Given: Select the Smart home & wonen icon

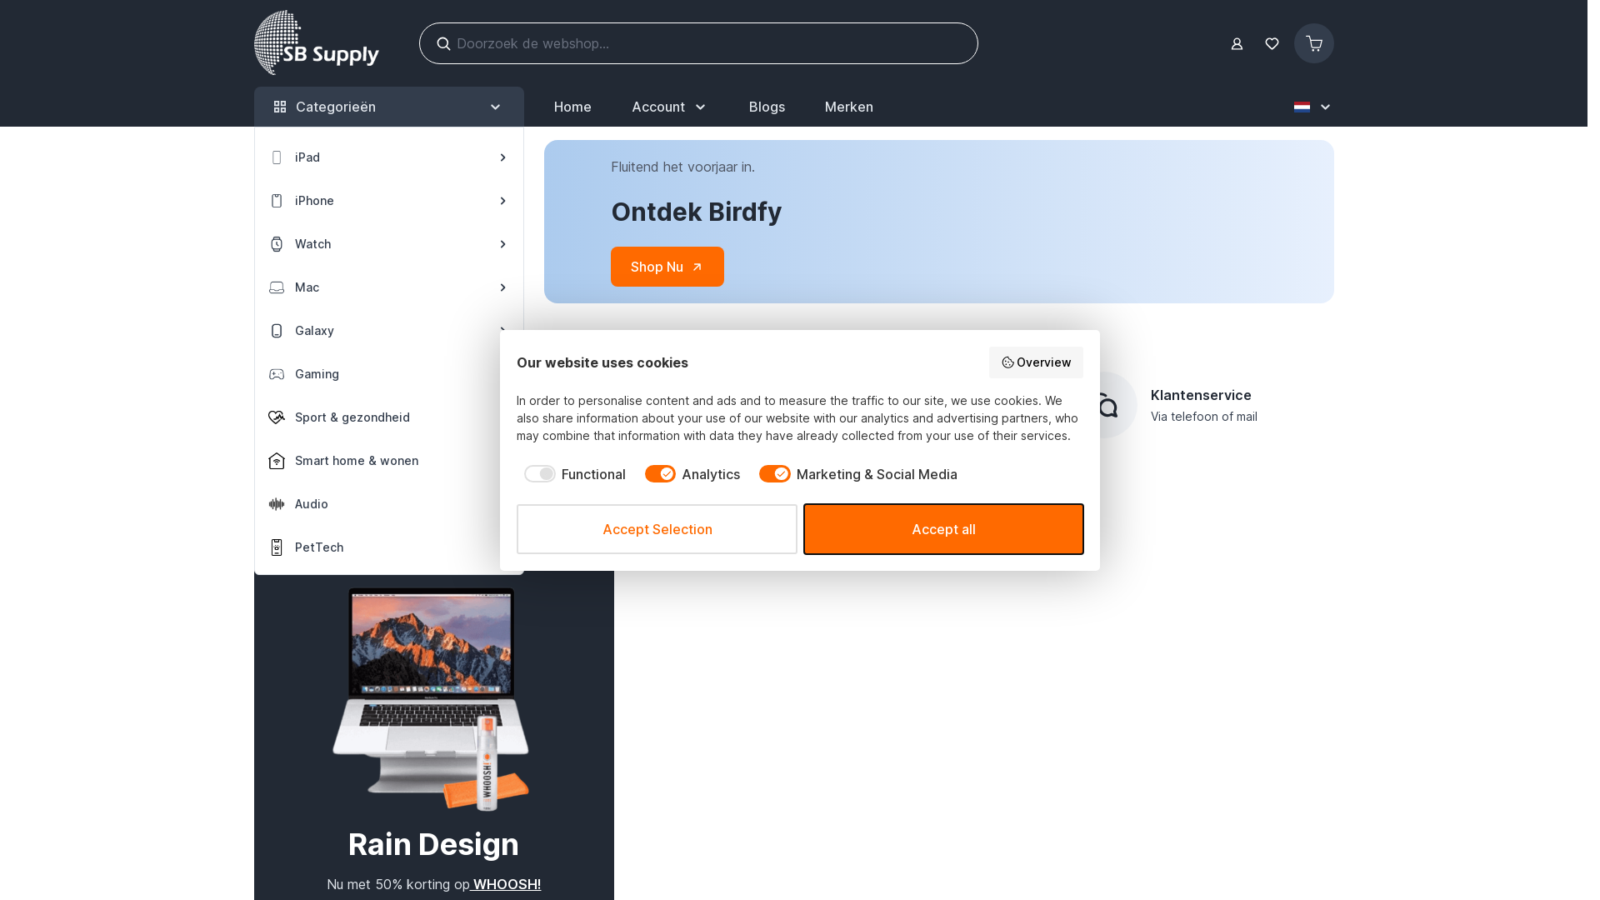Looking at the screenshot, I should (x=277, y=461).
